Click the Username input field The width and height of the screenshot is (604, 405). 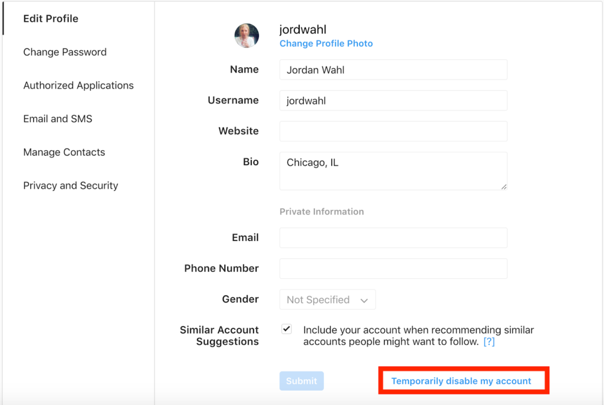point(393,100)
